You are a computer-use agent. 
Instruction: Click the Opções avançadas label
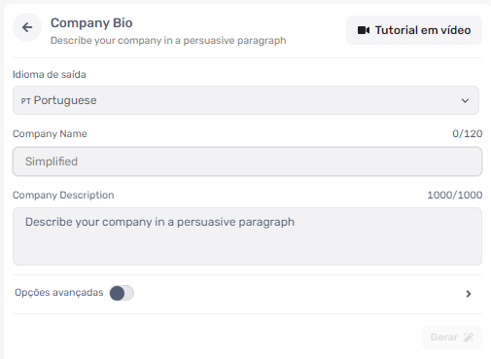[59, 293]
